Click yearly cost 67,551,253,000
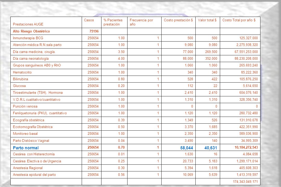 tap(246, 52)
